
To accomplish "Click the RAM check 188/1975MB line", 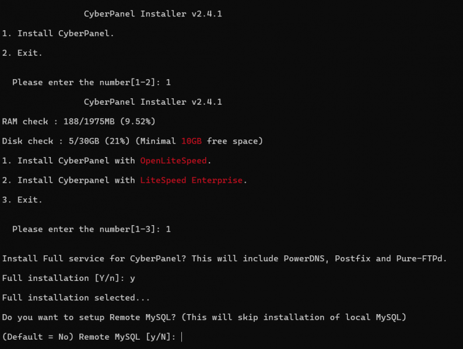I will point(79,122).
